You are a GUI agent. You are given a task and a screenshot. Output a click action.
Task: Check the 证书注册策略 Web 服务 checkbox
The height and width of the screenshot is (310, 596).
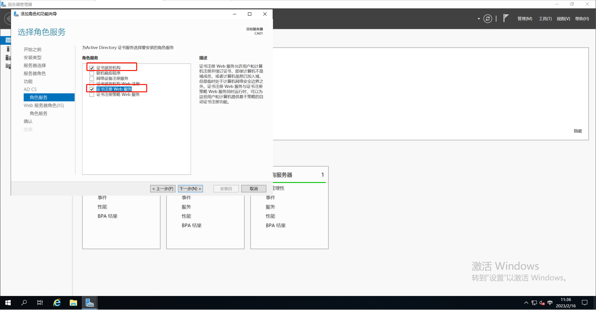point(92,95)
